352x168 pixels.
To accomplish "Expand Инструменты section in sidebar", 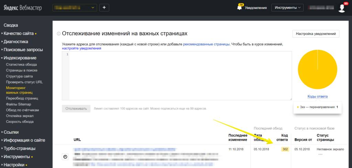I will point(17,157).
